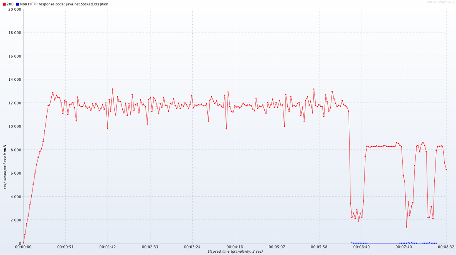Click the '6 000' y-axis label
456x255 pixels.
16,173
